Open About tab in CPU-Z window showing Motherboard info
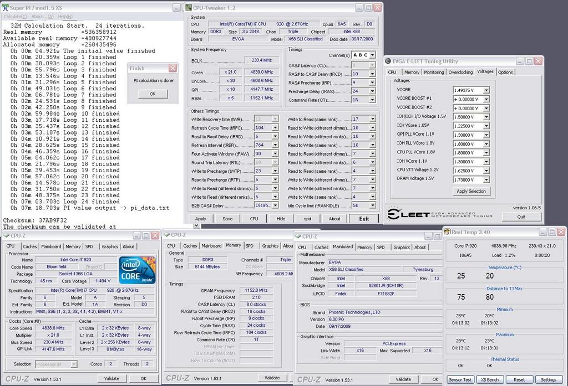 click(x=420, y=248)
